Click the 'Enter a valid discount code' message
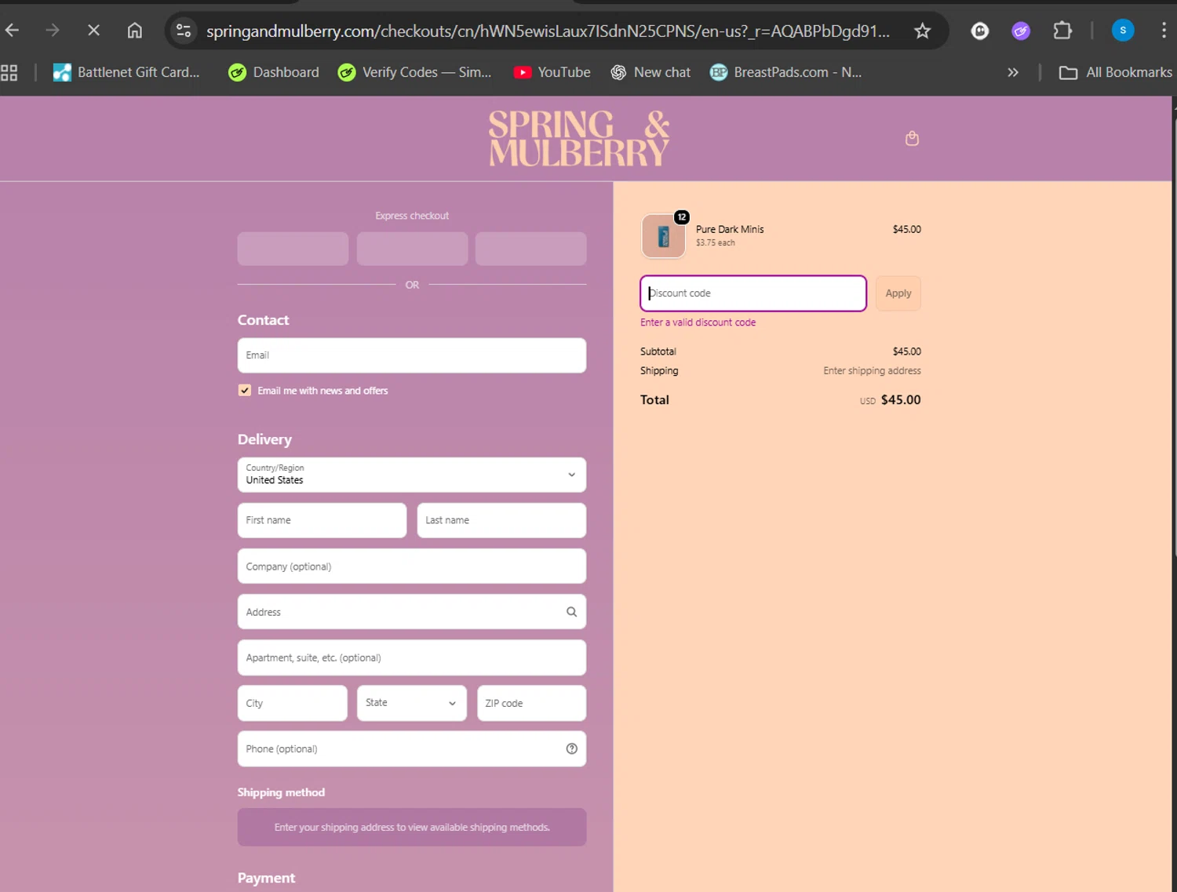This screenshot has height=892, width=1177. pyautogui.click(x=698, y=322)
